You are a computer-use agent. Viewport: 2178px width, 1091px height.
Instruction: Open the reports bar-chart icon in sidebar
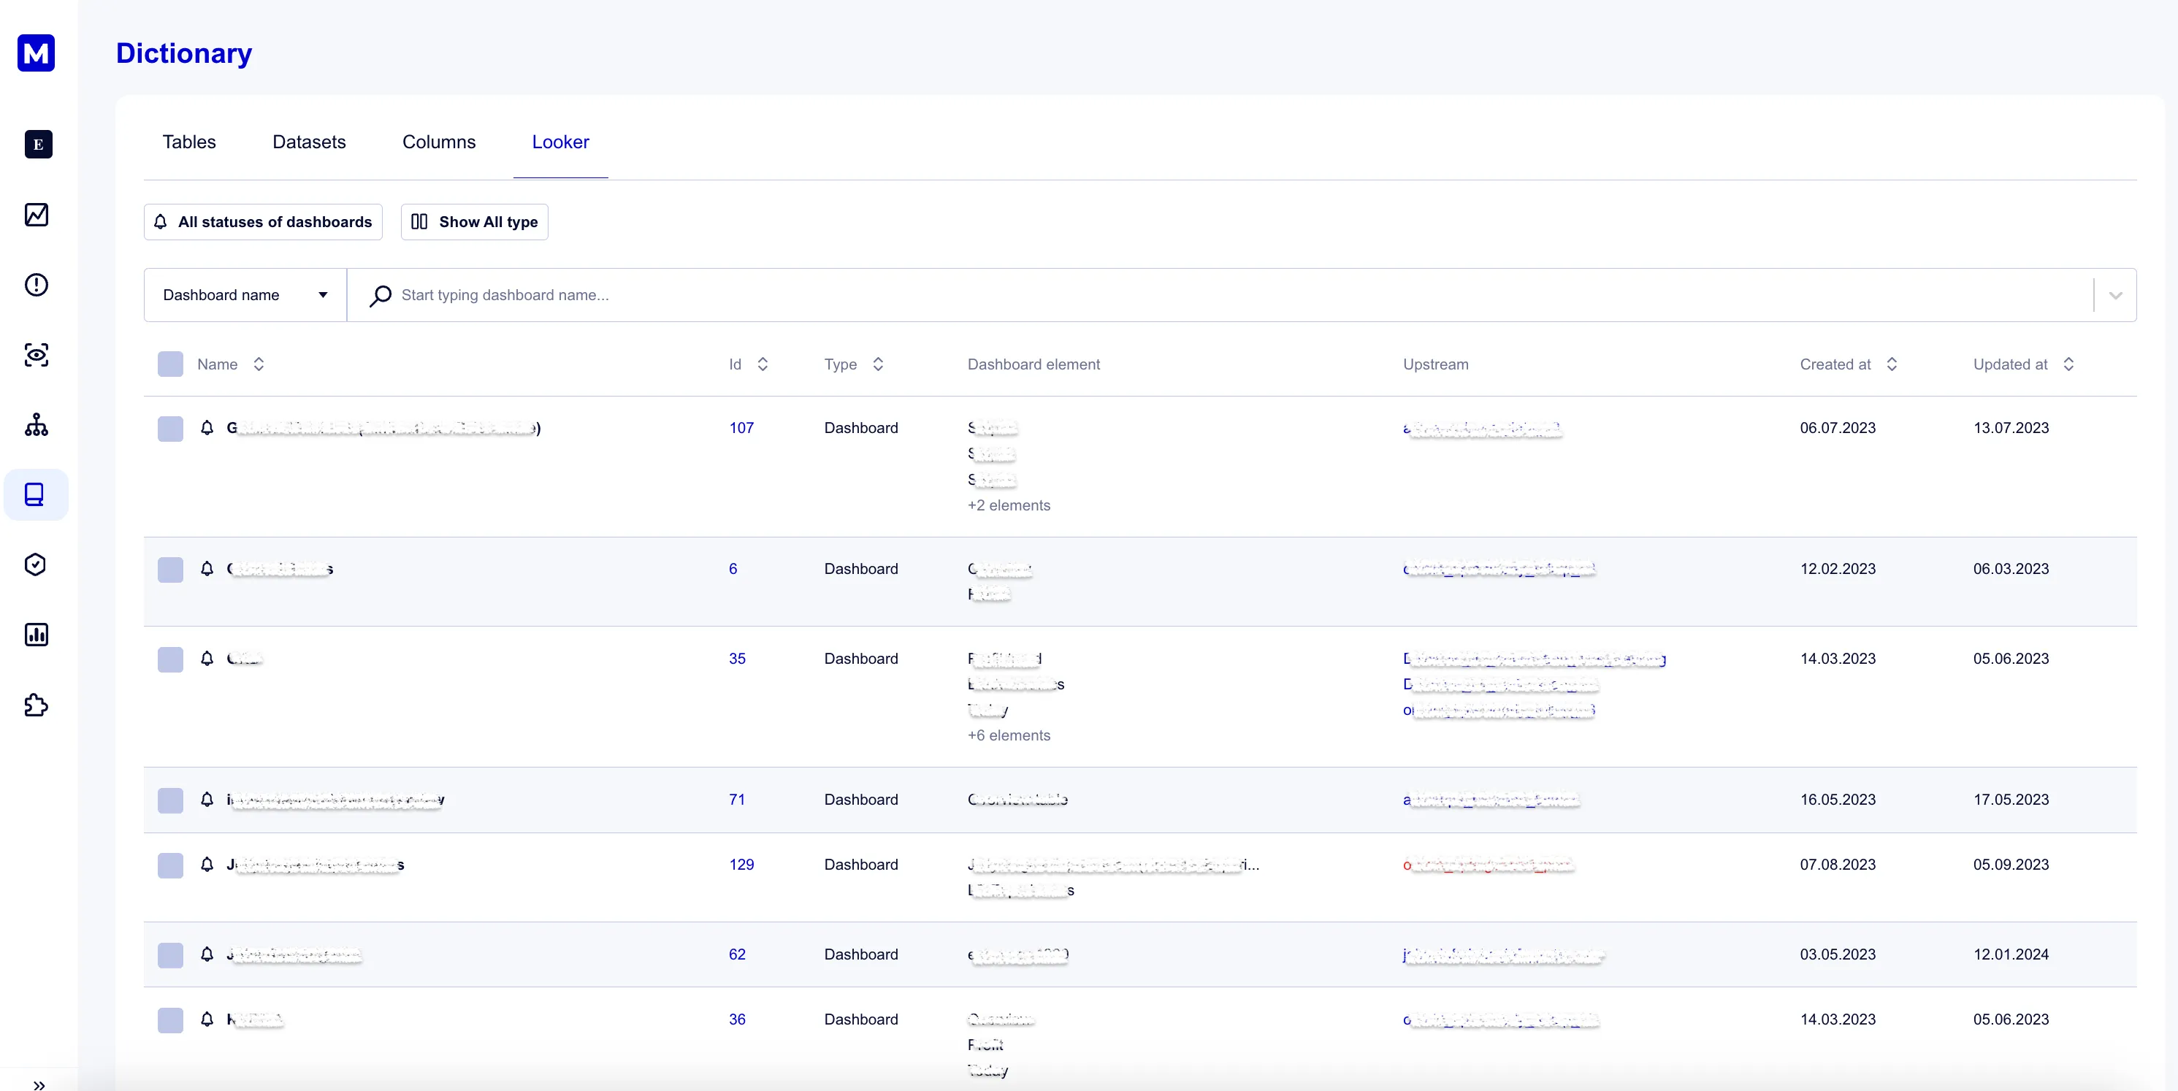[36, 635]
